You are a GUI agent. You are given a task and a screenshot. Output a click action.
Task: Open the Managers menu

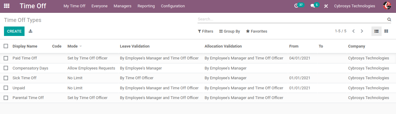(122, 6)
